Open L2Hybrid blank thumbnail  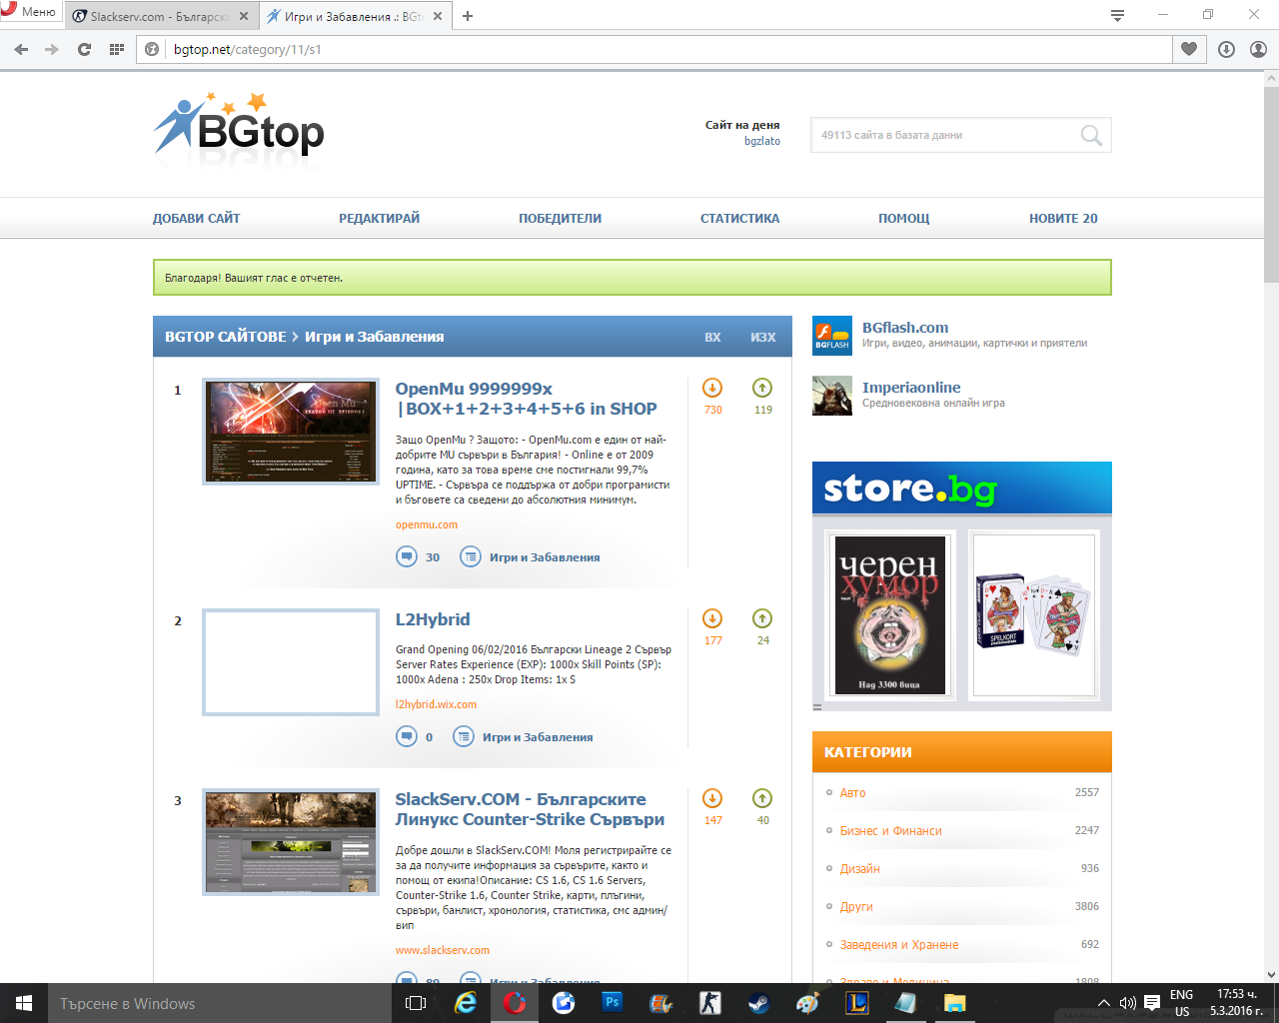pos(291,662)
